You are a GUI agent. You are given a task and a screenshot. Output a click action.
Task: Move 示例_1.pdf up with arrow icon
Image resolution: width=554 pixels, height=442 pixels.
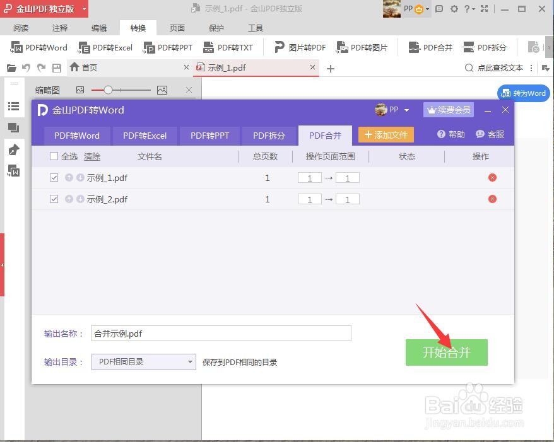point(69,178)
